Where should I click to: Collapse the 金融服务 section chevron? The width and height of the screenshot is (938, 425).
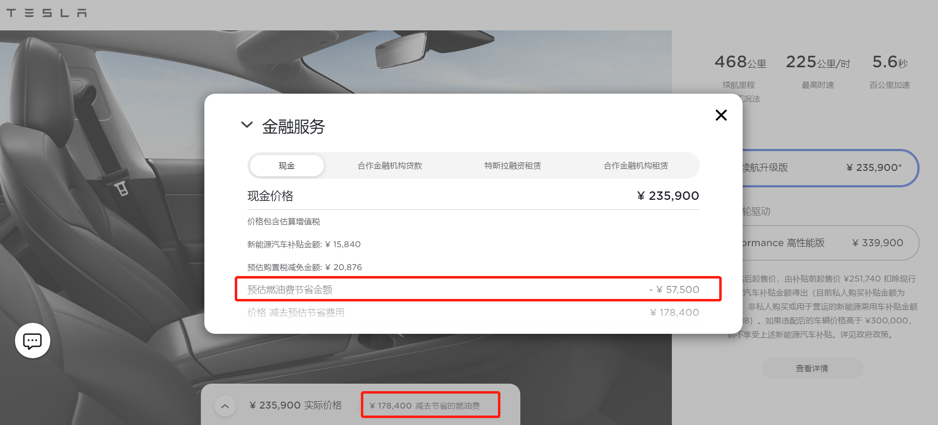[247, 125]
